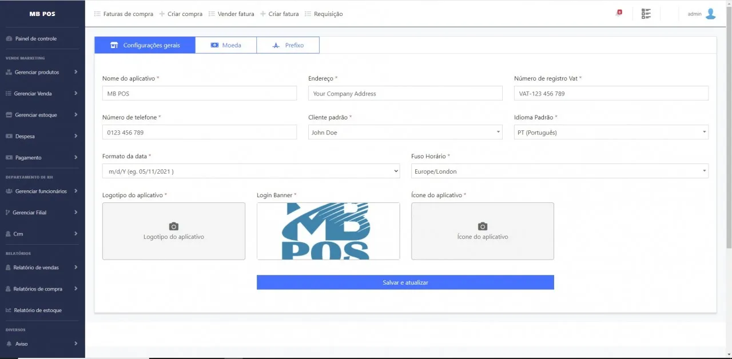Viewport: 732px width, 359px height.
Task: Click the Faturas de compra list icon
Action: coord(97,14)
